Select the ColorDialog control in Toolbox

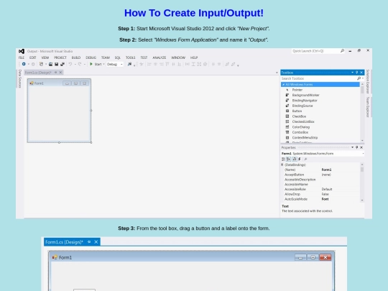click(x=320, y=127)
